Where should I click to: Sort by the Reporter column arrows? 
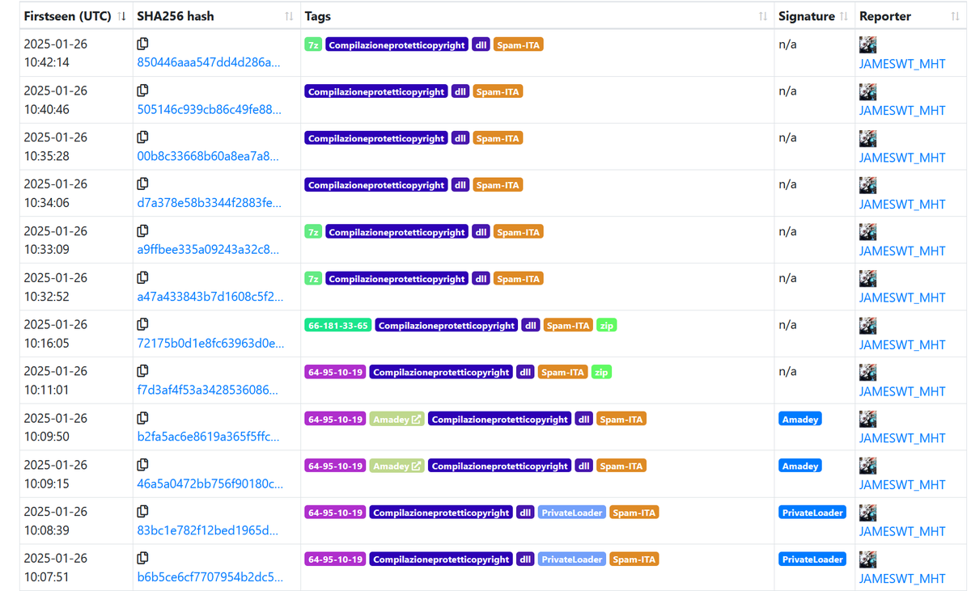click(x=956, y=16)
